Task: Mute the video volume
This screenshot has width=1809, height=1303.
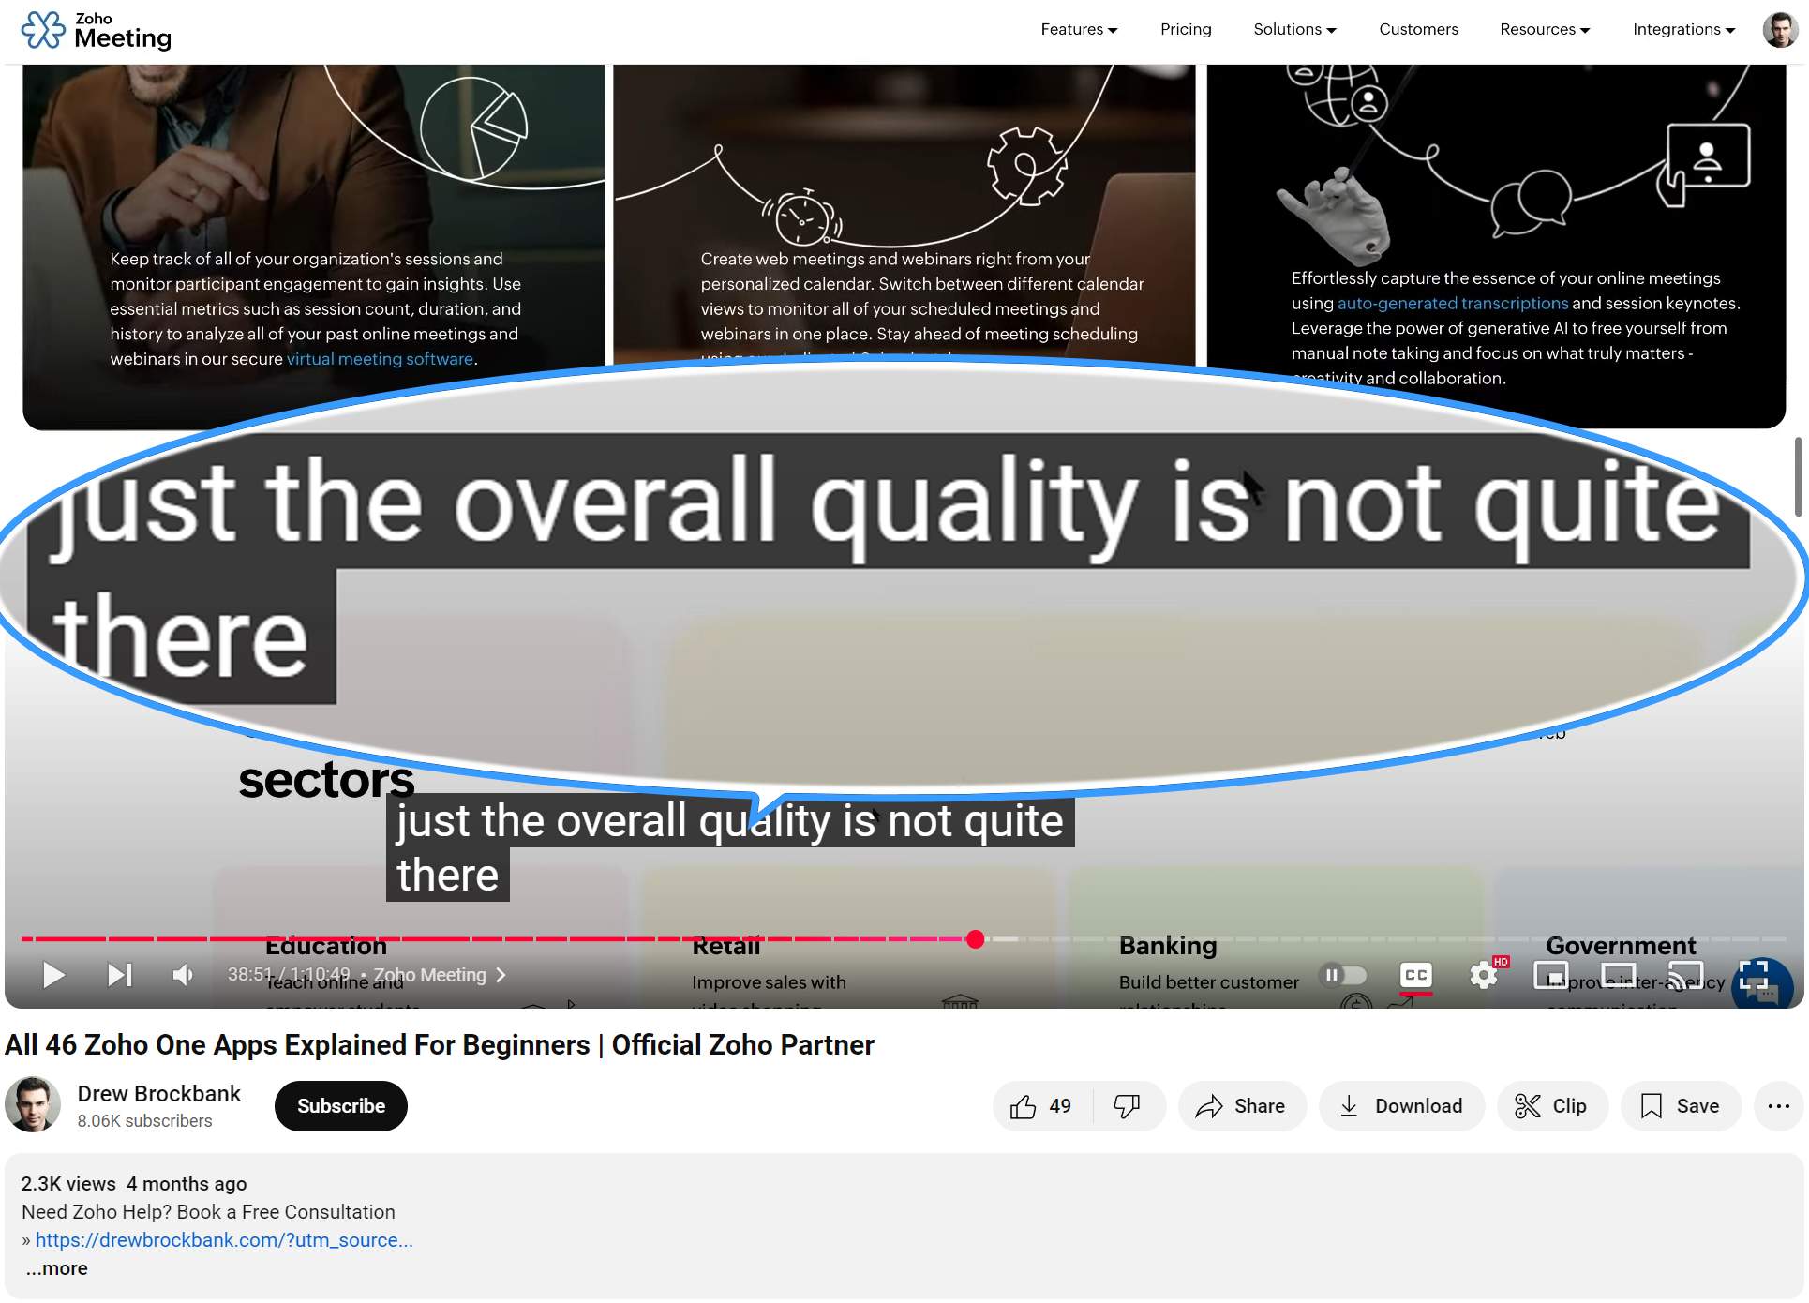Action: [183, 975]
